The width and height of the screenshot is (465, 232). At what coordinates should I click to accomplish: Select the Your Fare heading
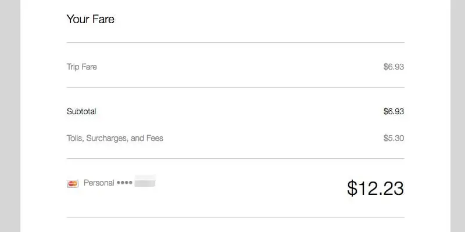91,19
